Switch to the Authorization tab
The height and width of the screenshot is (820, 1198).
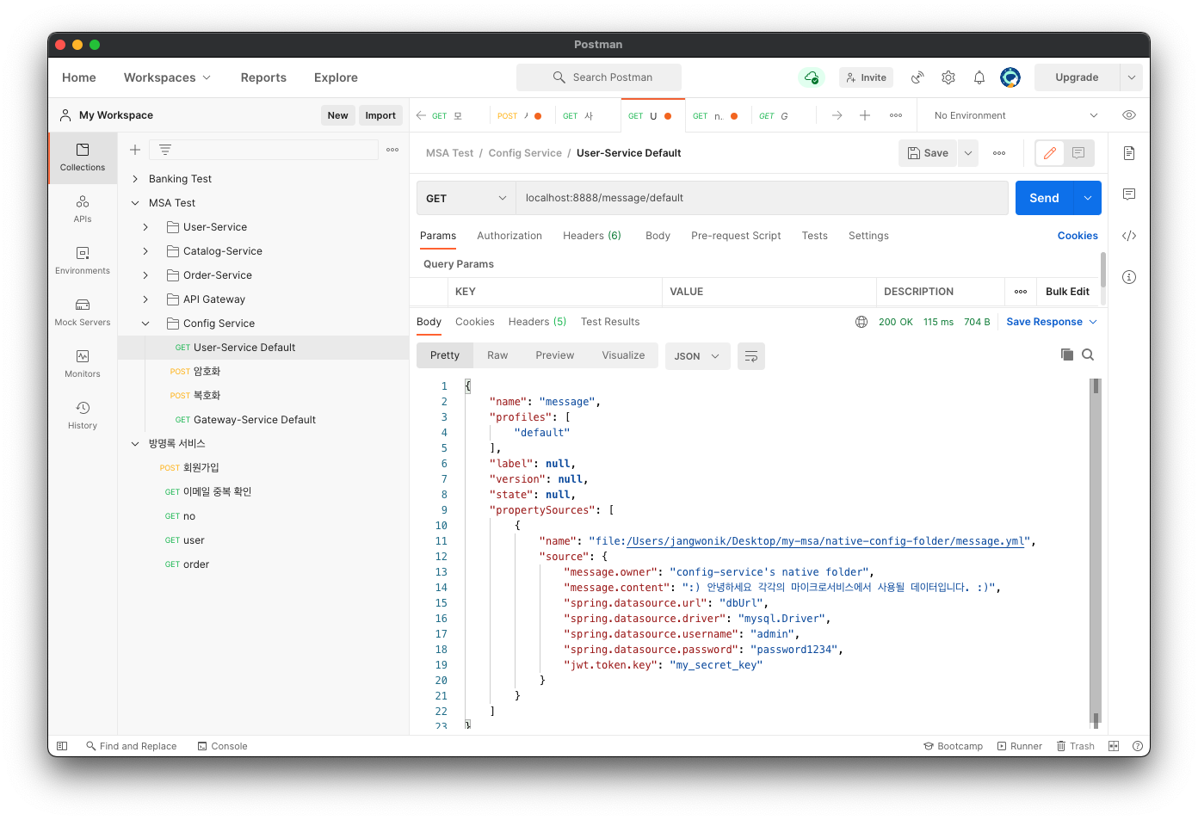(x=509, y=236)
